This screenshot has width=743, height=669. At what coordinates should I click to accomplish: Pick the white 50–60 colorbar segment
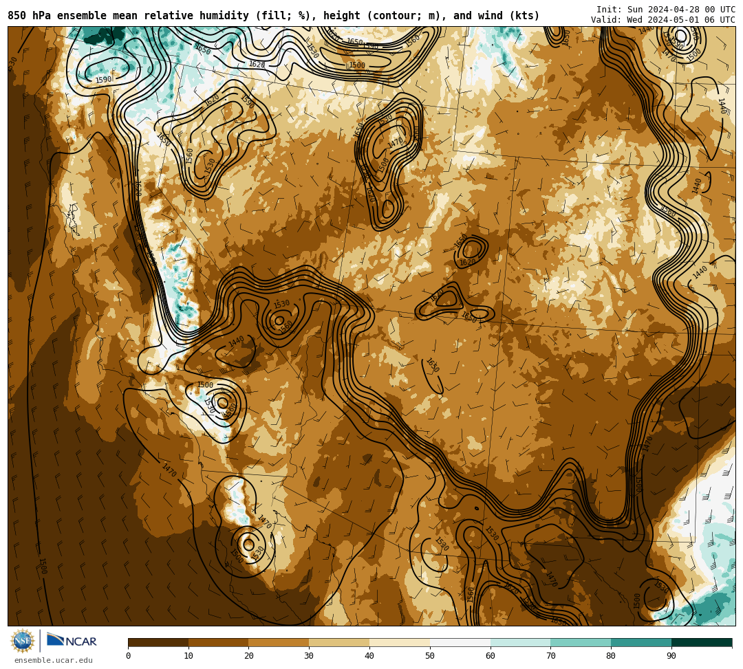[x=460, y=642]
